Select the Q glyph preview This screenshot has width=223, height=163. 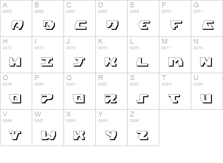[x=79, y=99]
